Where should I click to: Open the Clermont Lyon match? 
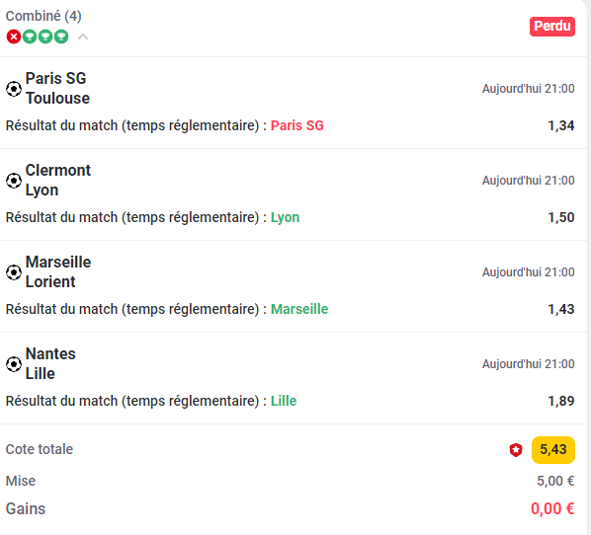(x=57, y=180)
